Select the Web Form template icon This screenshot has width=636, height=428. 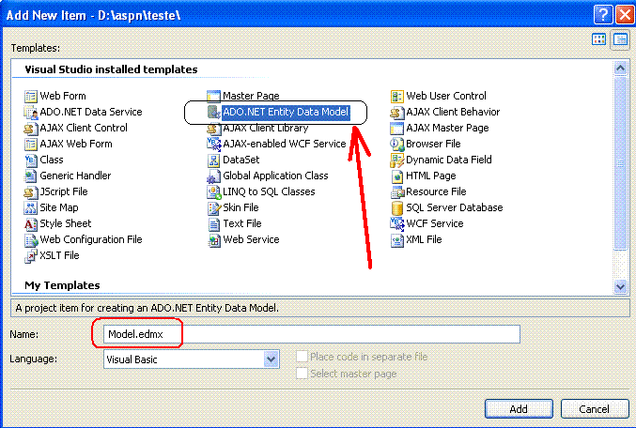(31, 97)
